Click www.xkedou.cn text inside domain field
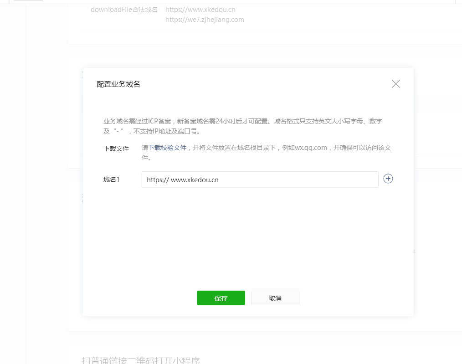Image resolution: width=462 pixels, height=364 pixels. tap(195, 180)
